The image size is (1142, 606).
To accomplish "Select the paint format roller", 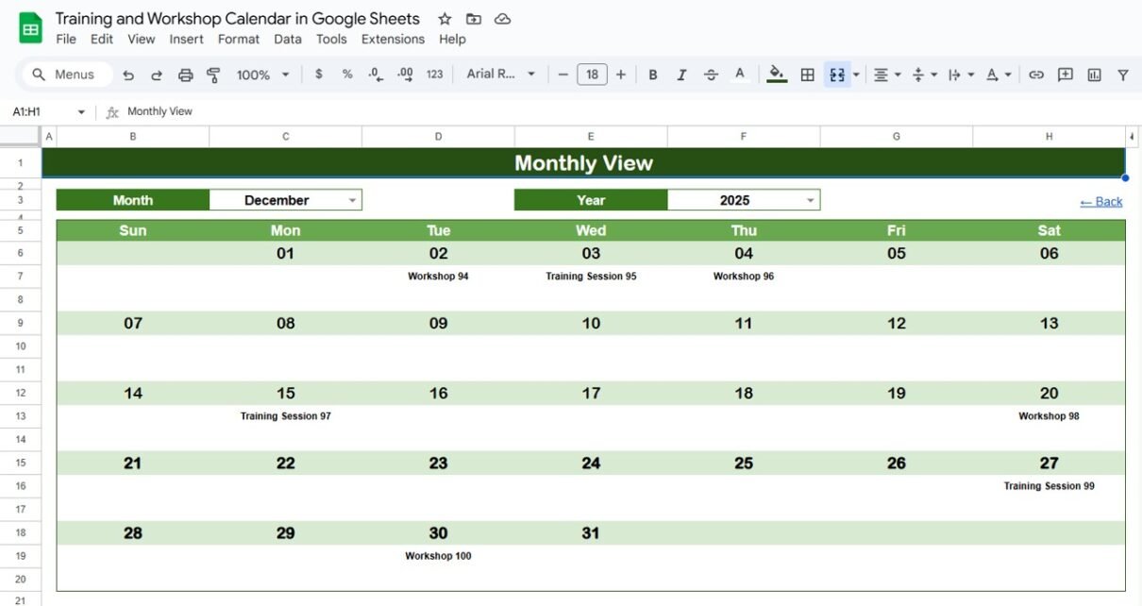I will point(213,75).
